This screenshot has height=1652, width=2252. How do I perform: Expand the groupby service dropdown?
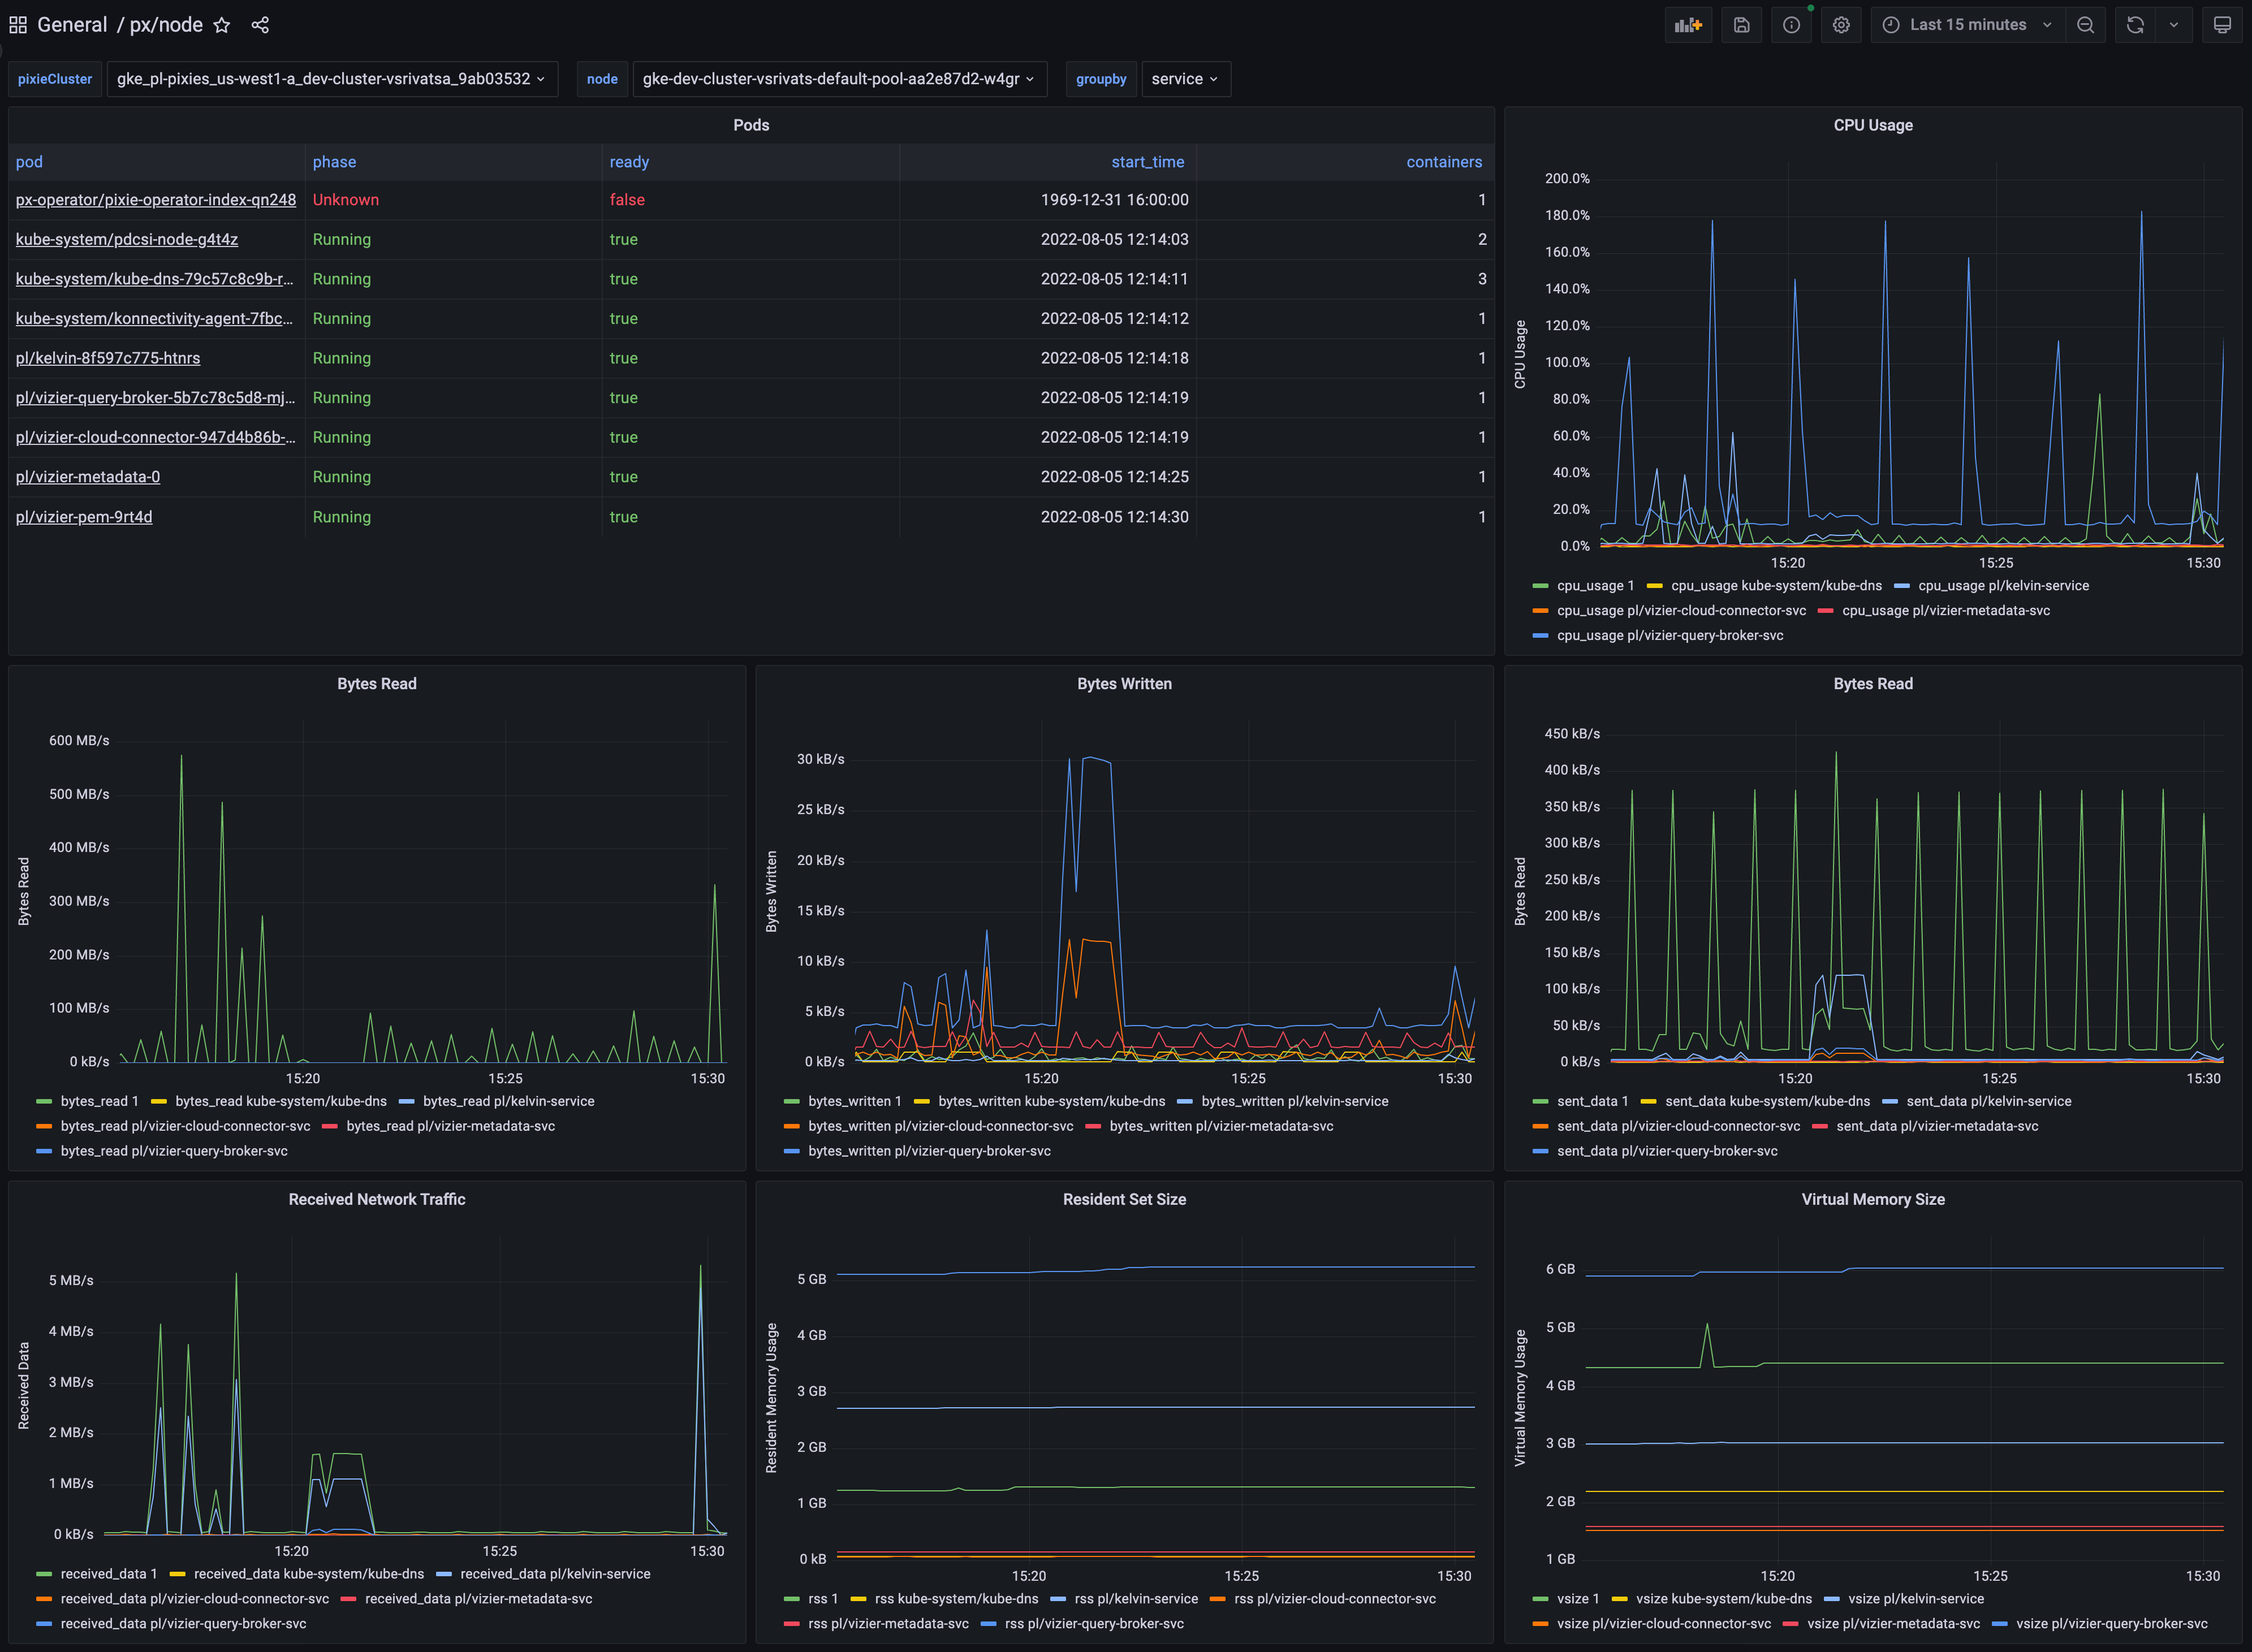click(1184, 79)
